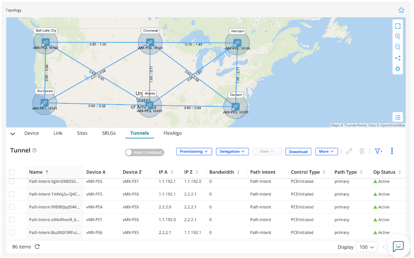This screenshot has height=258, width=414.
Task: Go to the previous page arrow
Action: click(x=384, y=247)
